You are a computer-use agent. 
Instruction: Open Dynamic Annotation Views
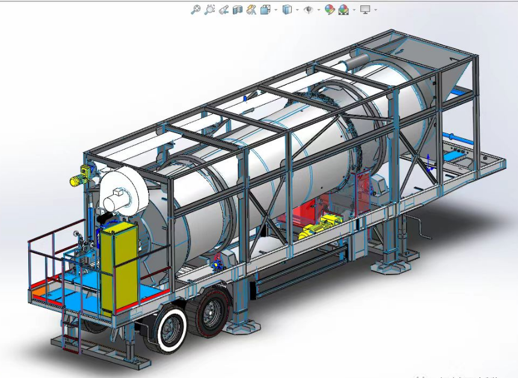pos(251,10)
